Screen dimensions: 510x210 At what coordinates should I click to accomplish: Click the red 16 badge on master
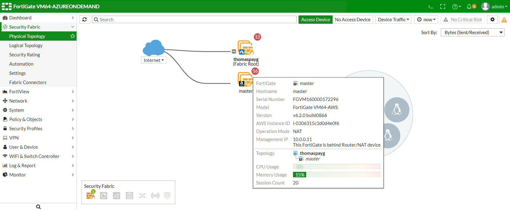click(255, 71)
